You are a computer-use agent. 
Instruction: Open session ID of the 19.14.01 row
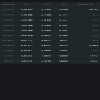8,61
